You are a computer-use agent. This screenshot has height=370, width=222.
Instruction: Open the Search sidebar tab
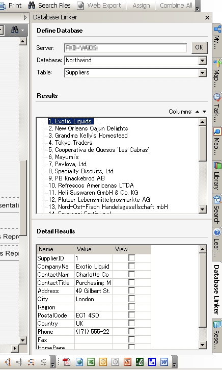coord(217,210)
